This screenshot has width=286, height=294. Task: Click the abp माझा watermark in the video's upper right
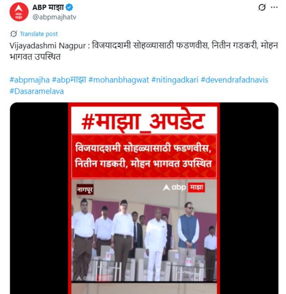pyautogui.click(x=184, y=187)
